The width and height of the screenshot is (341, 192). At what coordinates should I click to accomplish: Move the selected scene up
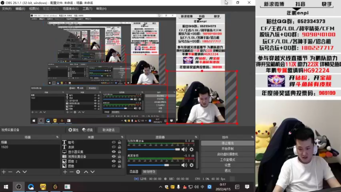(18, 172)
